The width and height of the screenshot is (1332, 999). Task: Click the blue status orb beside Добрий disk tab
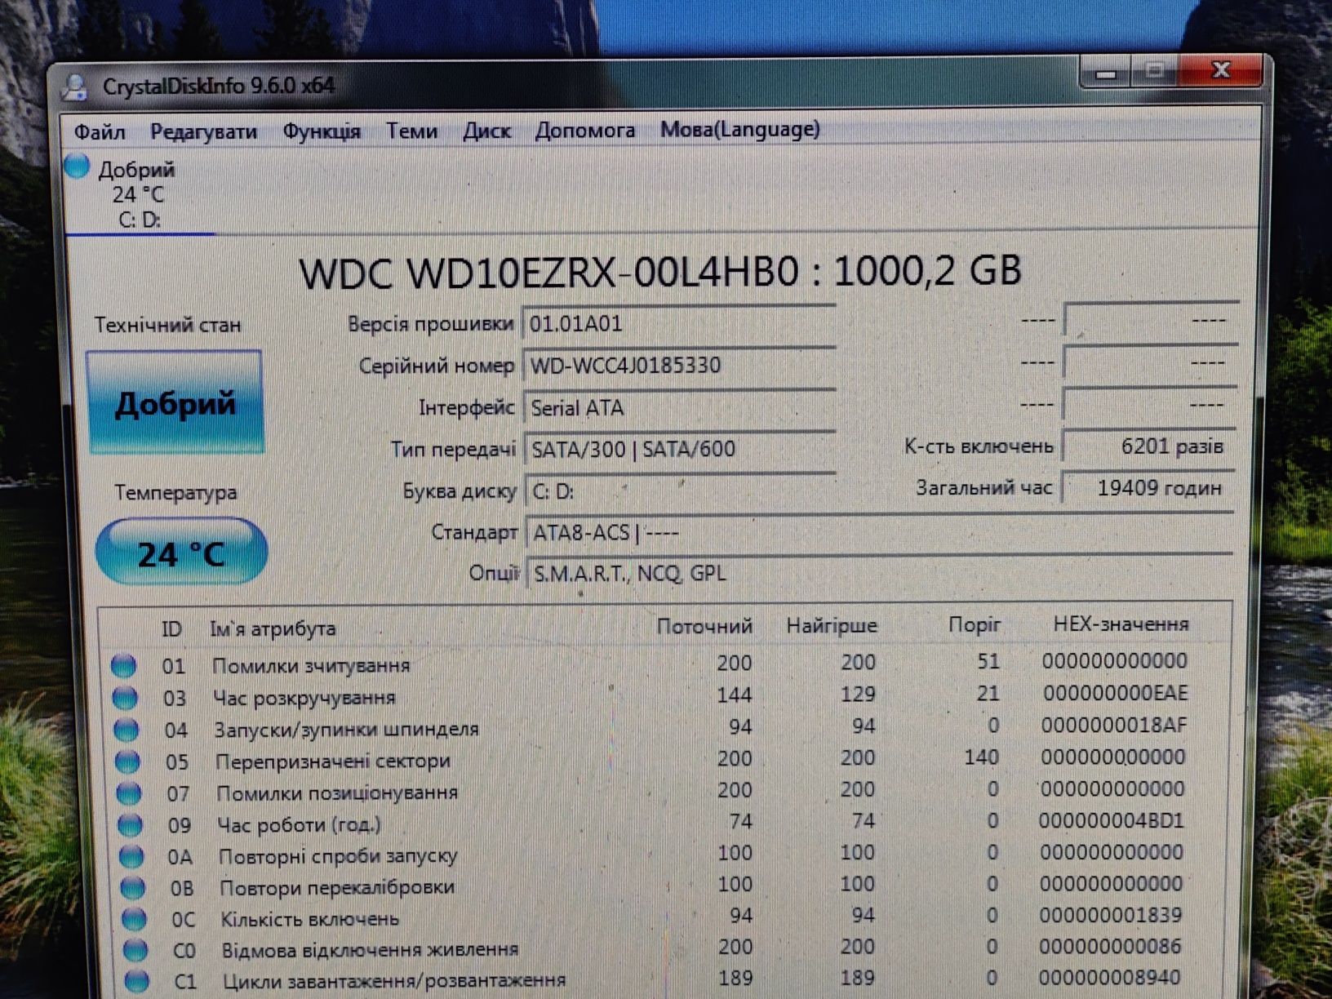pos(77,166)
